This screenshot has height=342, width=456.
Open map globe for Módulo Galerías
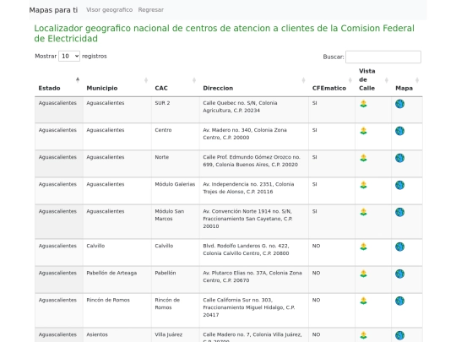pos(400,185)
